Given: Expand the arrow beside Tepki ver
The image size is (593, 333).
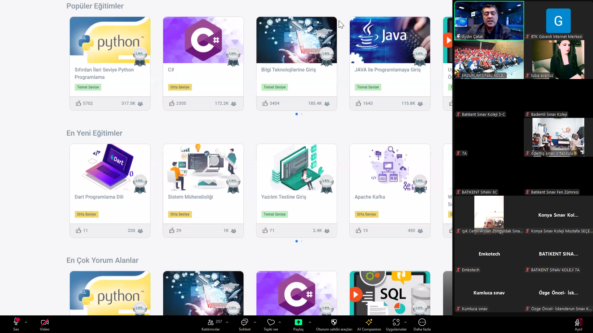Looking at the screenshot, I should [280, 322].
